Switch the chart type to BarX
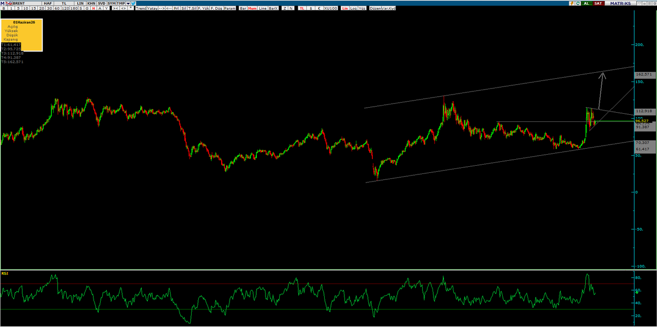The width and height of the screenshot is (657, 327). point(273,8)
